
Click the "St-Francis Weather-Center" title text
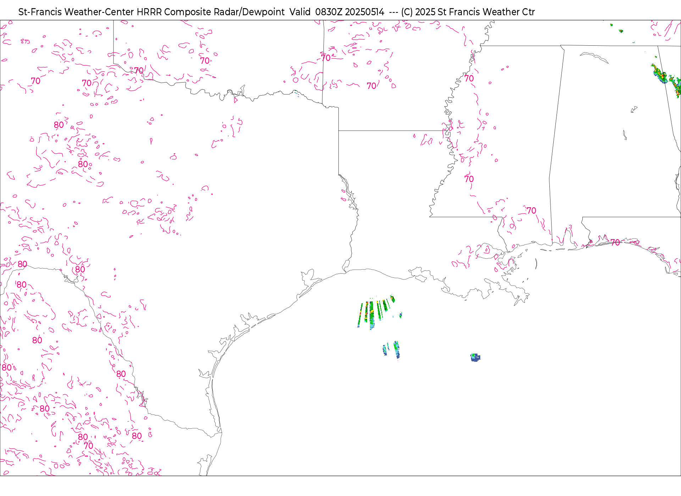(76, 12)
